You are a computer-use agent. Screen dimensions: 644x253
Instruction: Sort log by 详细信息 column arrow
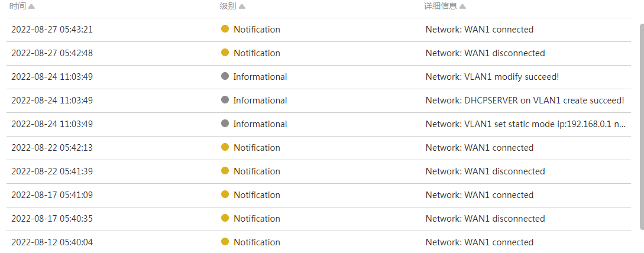pyautogui.click(x=462, y=7)
